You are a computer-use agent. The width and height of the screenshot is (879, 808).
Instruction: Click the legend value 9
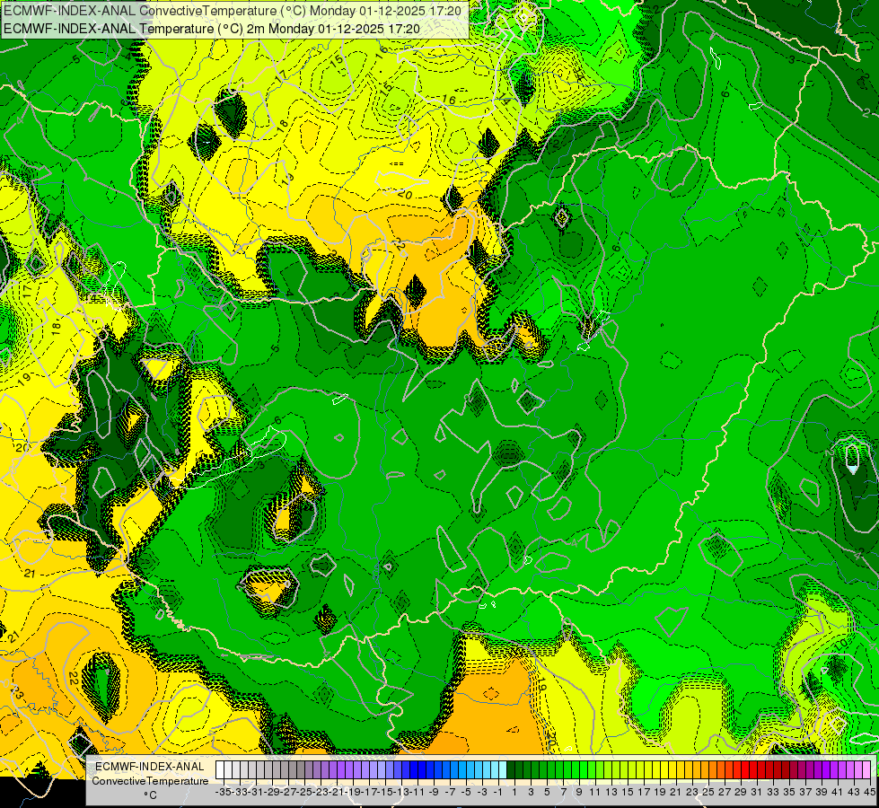click(579, 792)
